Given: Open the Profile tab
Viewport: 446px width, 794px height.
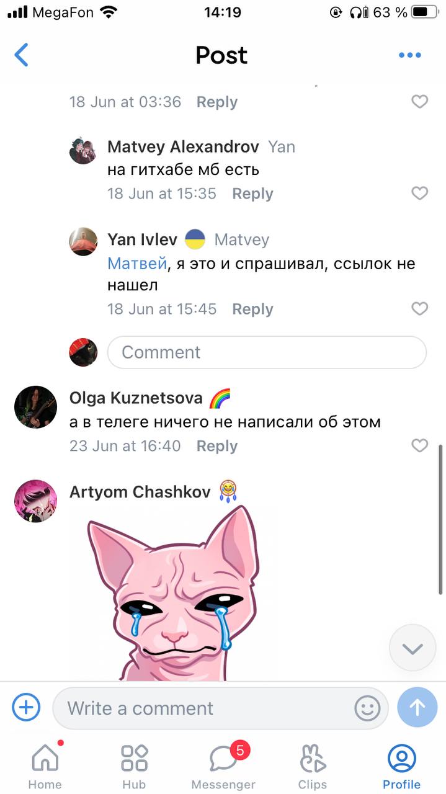Looking at the screenshot, I should [401, 767].
